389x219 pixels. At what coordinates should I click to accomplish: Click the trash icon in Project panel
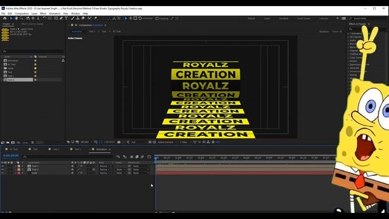(32, 142)
